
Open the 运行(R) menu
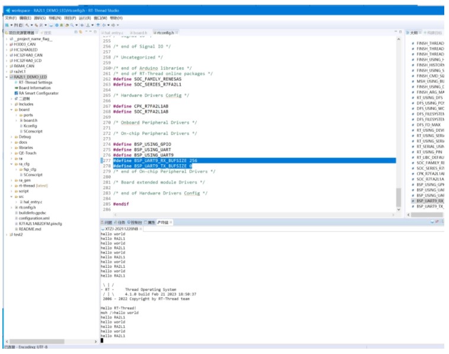point(85,18)
